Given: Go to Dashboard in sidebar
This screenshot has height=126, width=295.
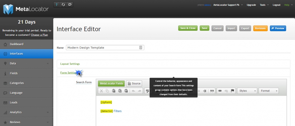Looking at the screenshot, I should [27, 44].
